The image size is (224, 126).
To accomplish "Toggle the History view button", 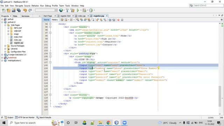I will click(55, 20).
